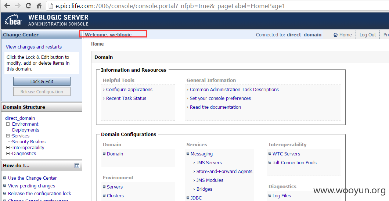Open the JDBC services link
The image size is (389, 201).
coord(196,198)
